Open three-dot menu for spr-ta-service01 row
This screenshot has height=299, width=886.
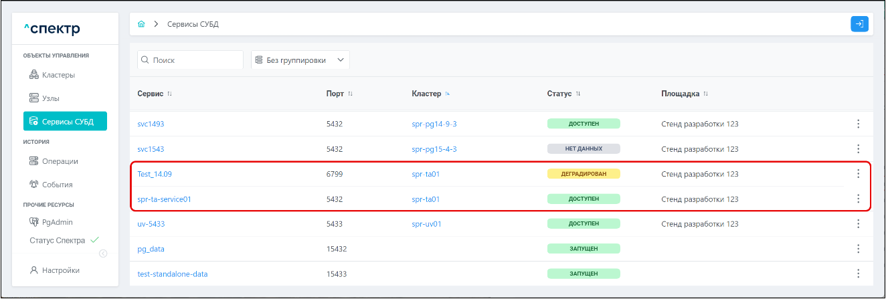click(858, 199)
